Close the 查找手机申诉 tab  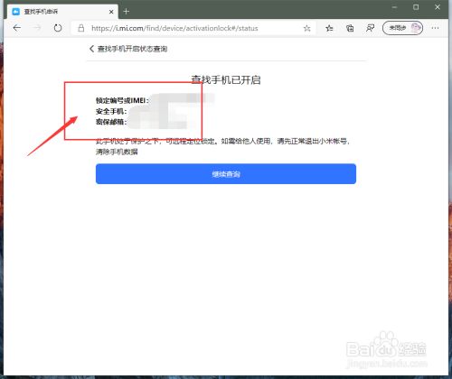coord(111,12)
